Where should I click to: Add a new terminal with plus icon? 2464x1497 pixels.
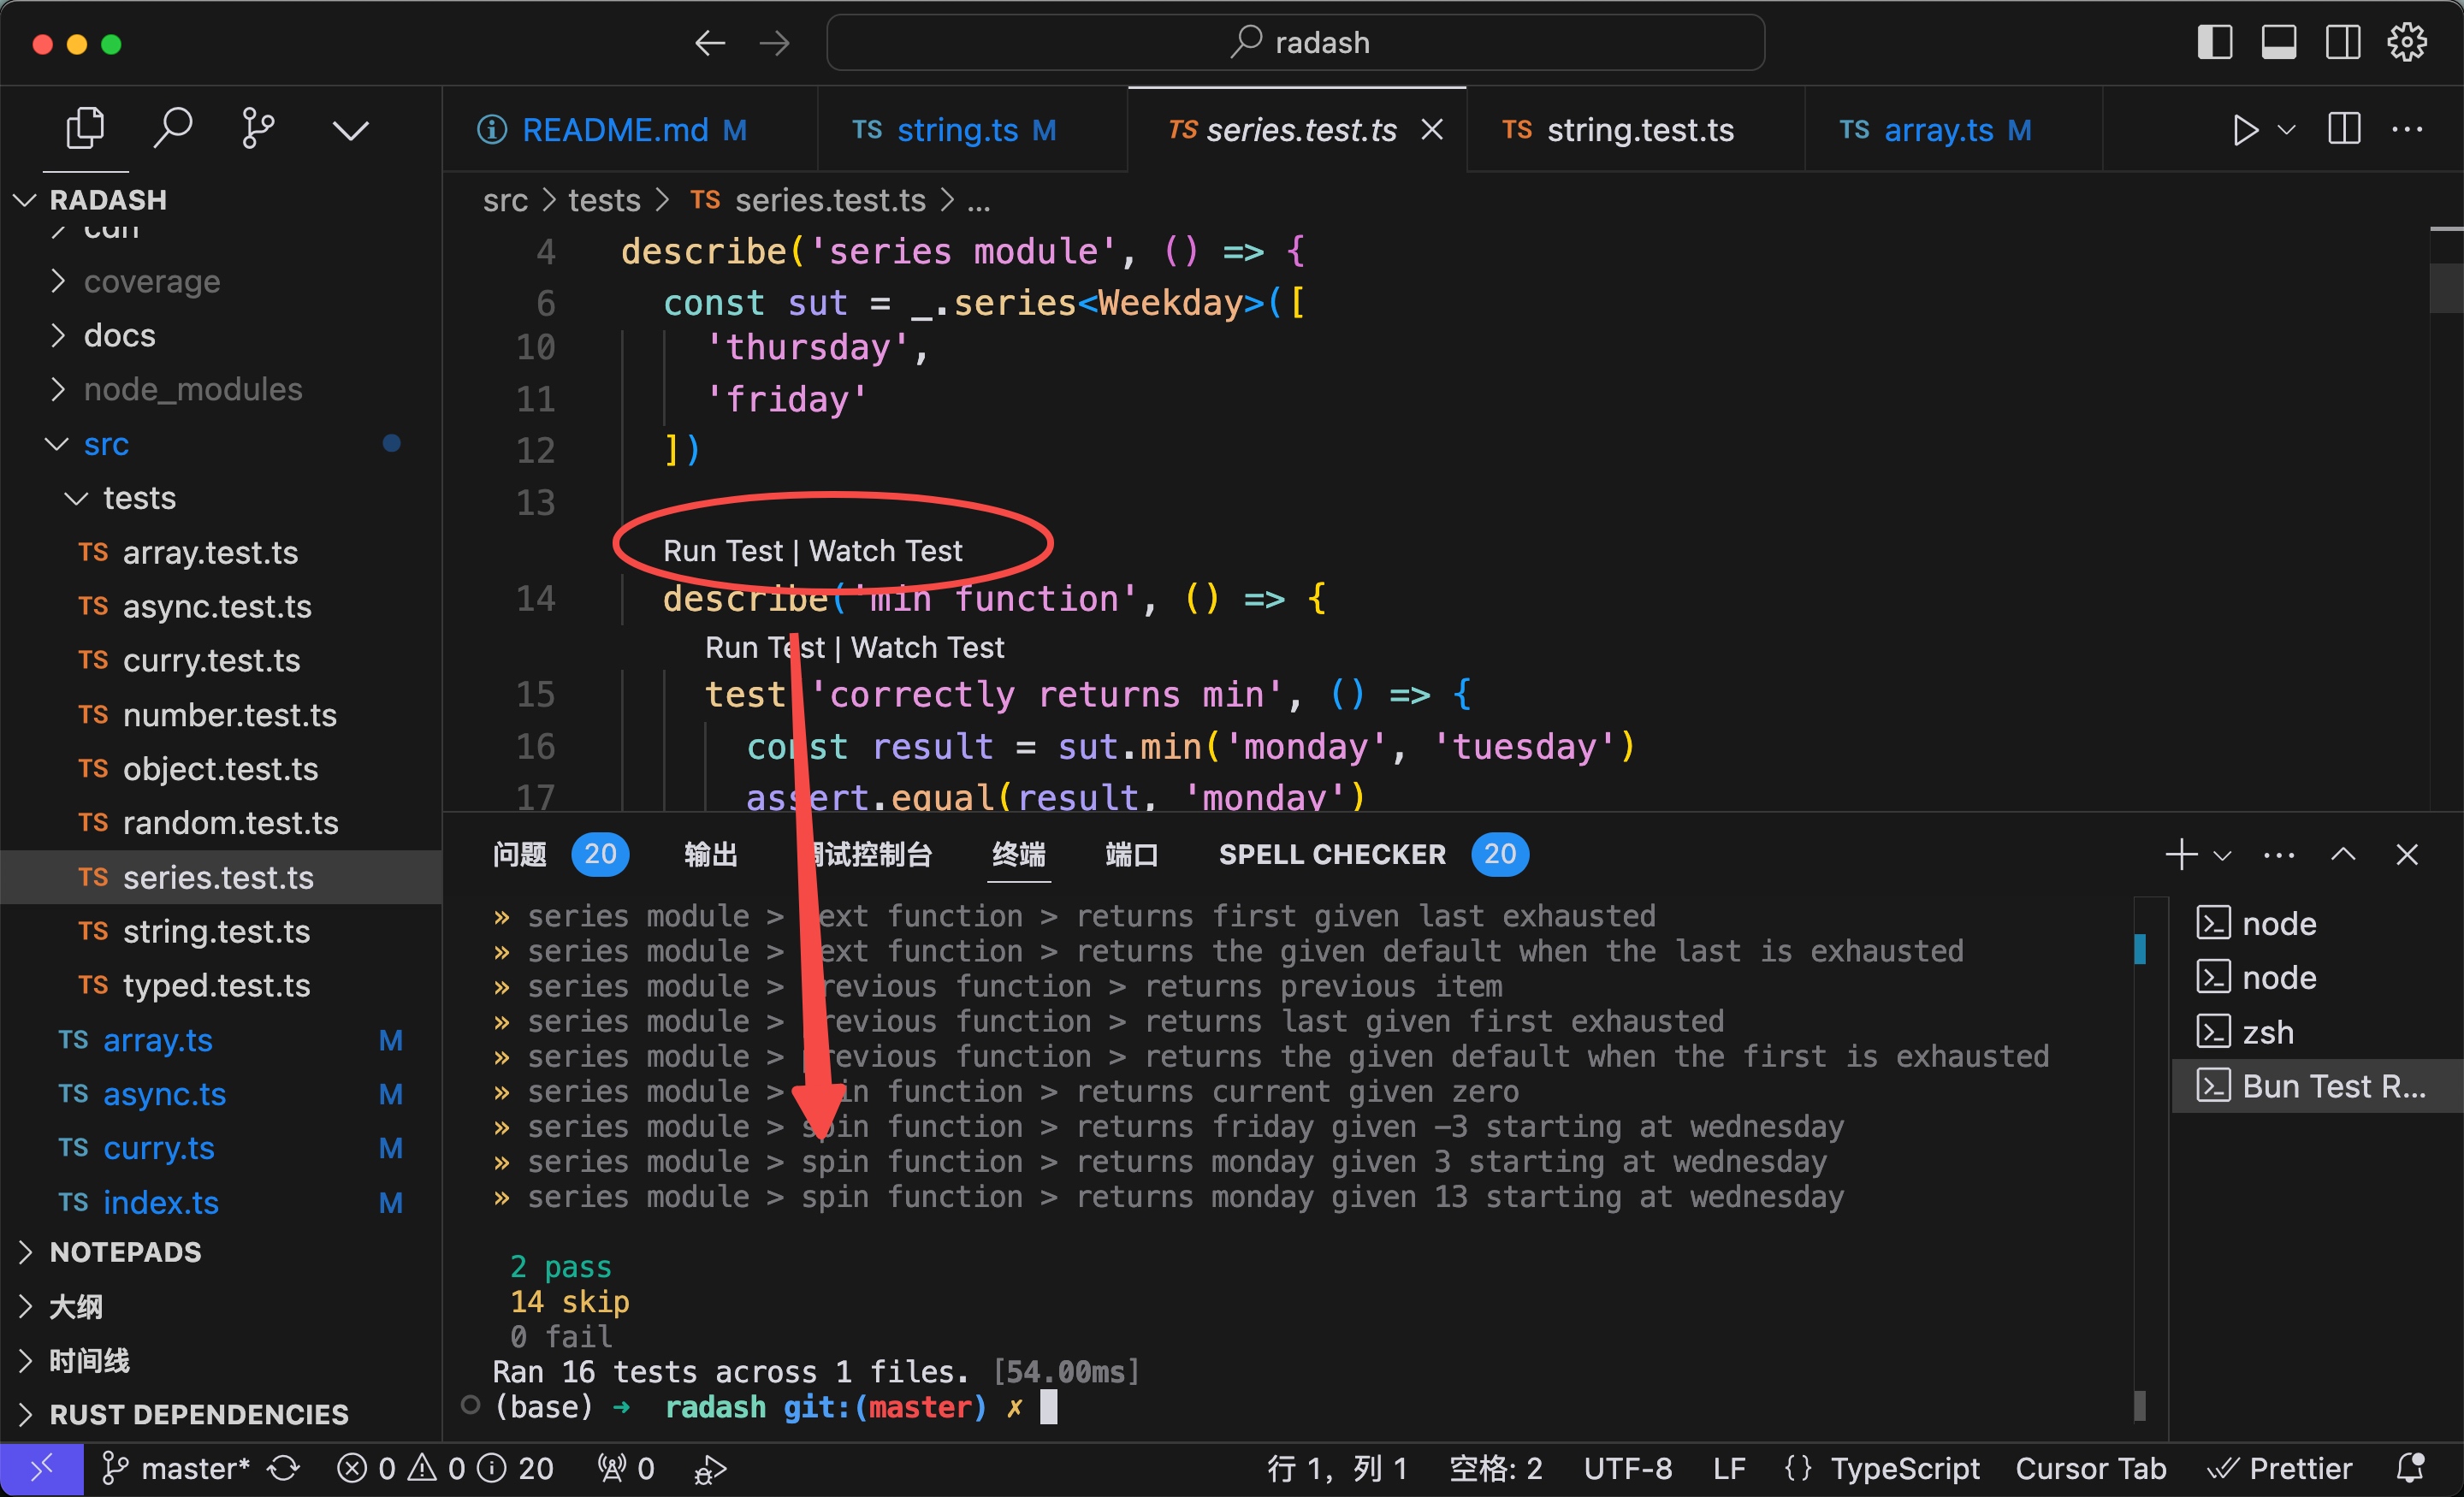2180,854
